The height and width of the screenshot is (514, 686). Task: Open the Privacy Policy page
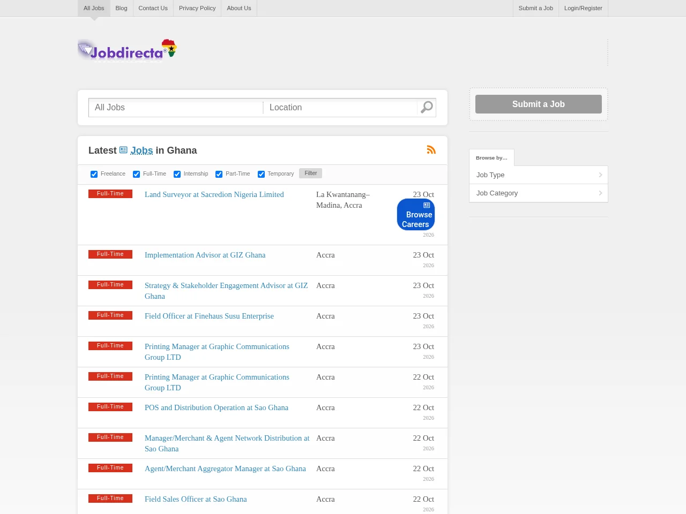[x=197, y=8]
